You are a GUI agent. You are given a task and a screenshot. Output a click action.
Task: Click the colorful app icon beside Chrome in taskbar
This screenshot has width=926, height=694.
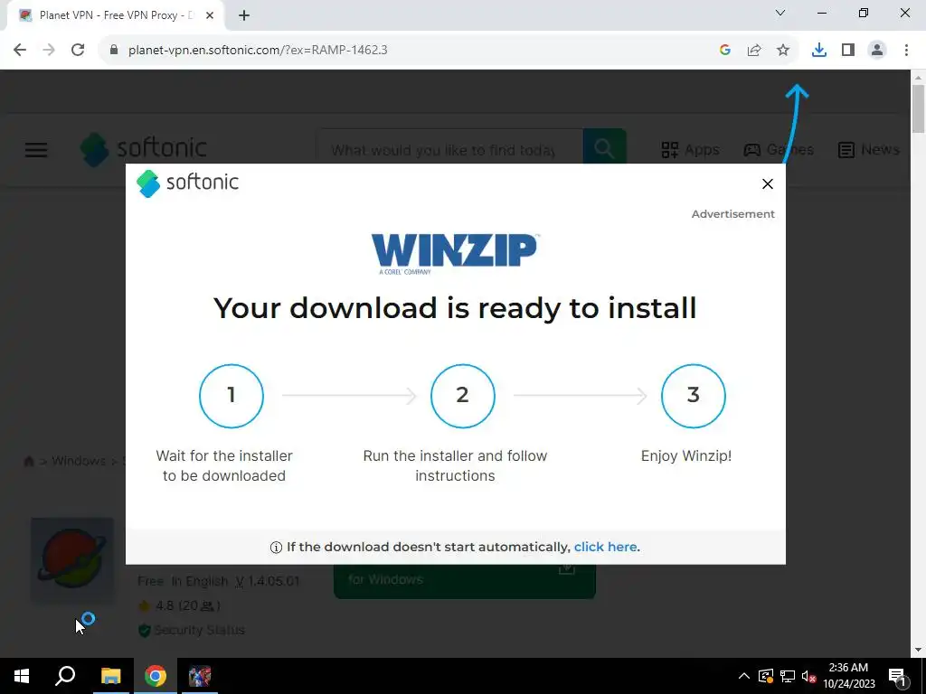(x=200, y=676)
